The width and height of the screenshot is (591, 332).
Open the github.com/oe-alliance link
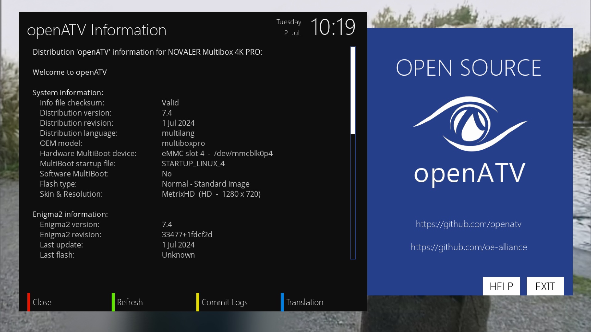click(468, 247)
